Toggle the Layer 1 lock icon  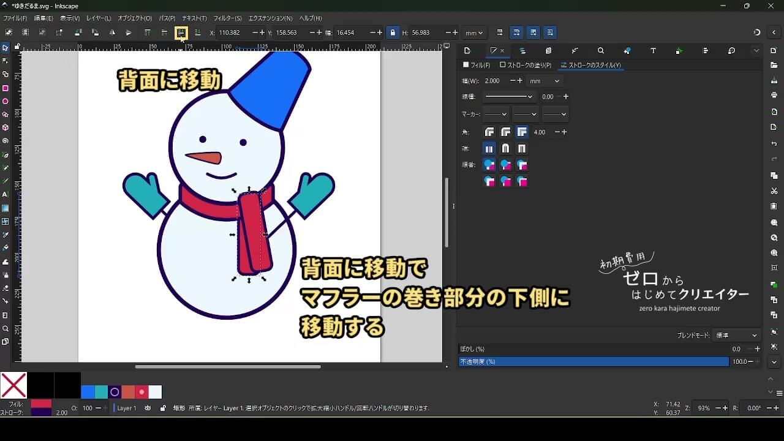[162, 408]
